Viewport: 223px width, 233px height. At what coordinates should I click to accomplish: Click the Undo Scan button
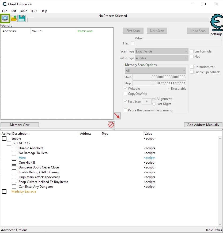[x=198, y=31]
